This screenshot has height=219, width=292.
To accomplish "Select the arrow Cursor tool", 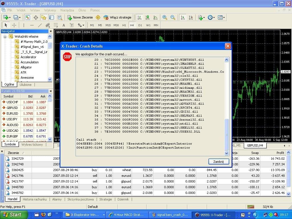I will point(6,25).
